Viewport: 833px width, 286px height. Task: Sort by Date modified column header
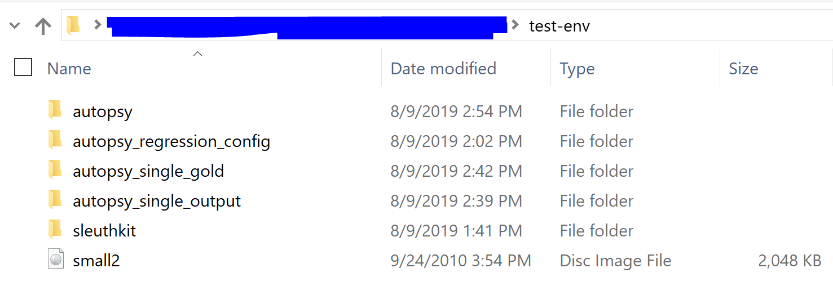pyautogui.click(x=443, y=69)
